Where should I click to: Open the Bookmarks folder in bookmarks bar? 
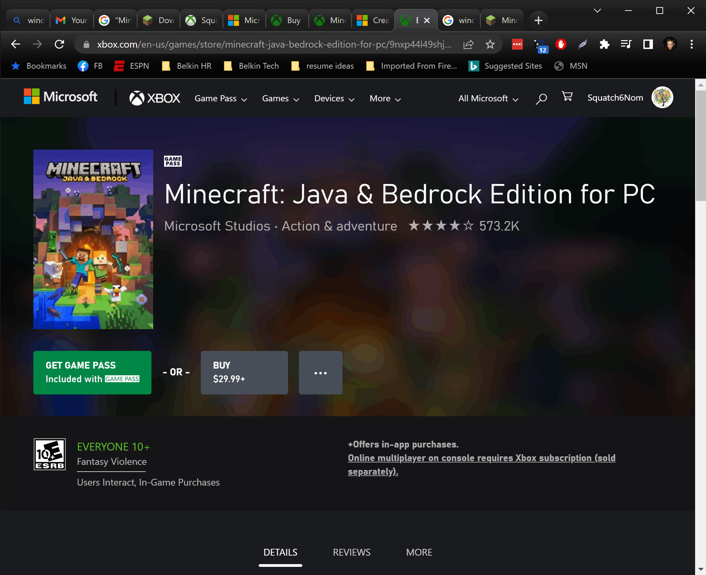39,66
